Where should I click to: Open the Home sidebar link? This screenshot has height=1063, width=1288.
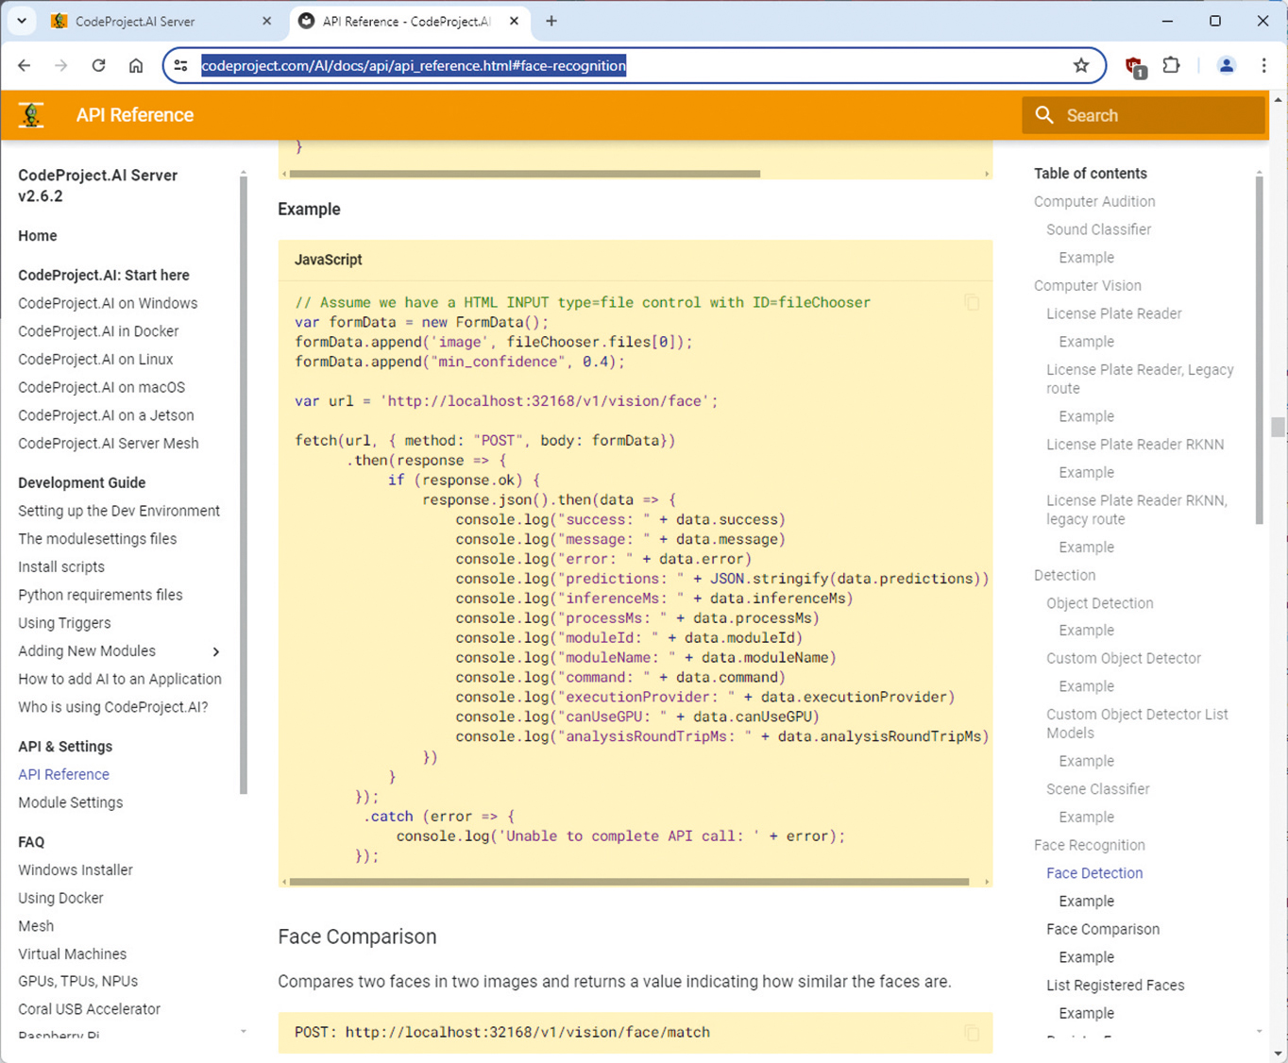coord(38,236)
